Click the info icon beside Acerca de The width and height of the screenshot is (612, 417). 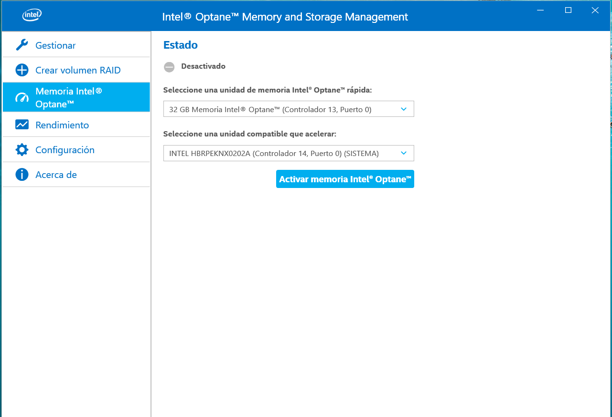click(x=22, y=175)
